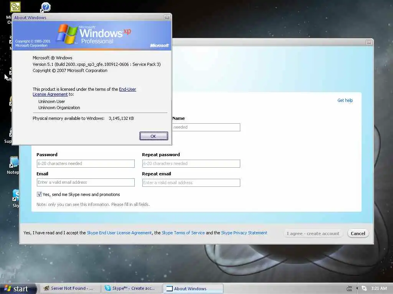The image size is (393, 294).
Task: Open Skype End User License Agreement link
Action: [x=119, y=233]
